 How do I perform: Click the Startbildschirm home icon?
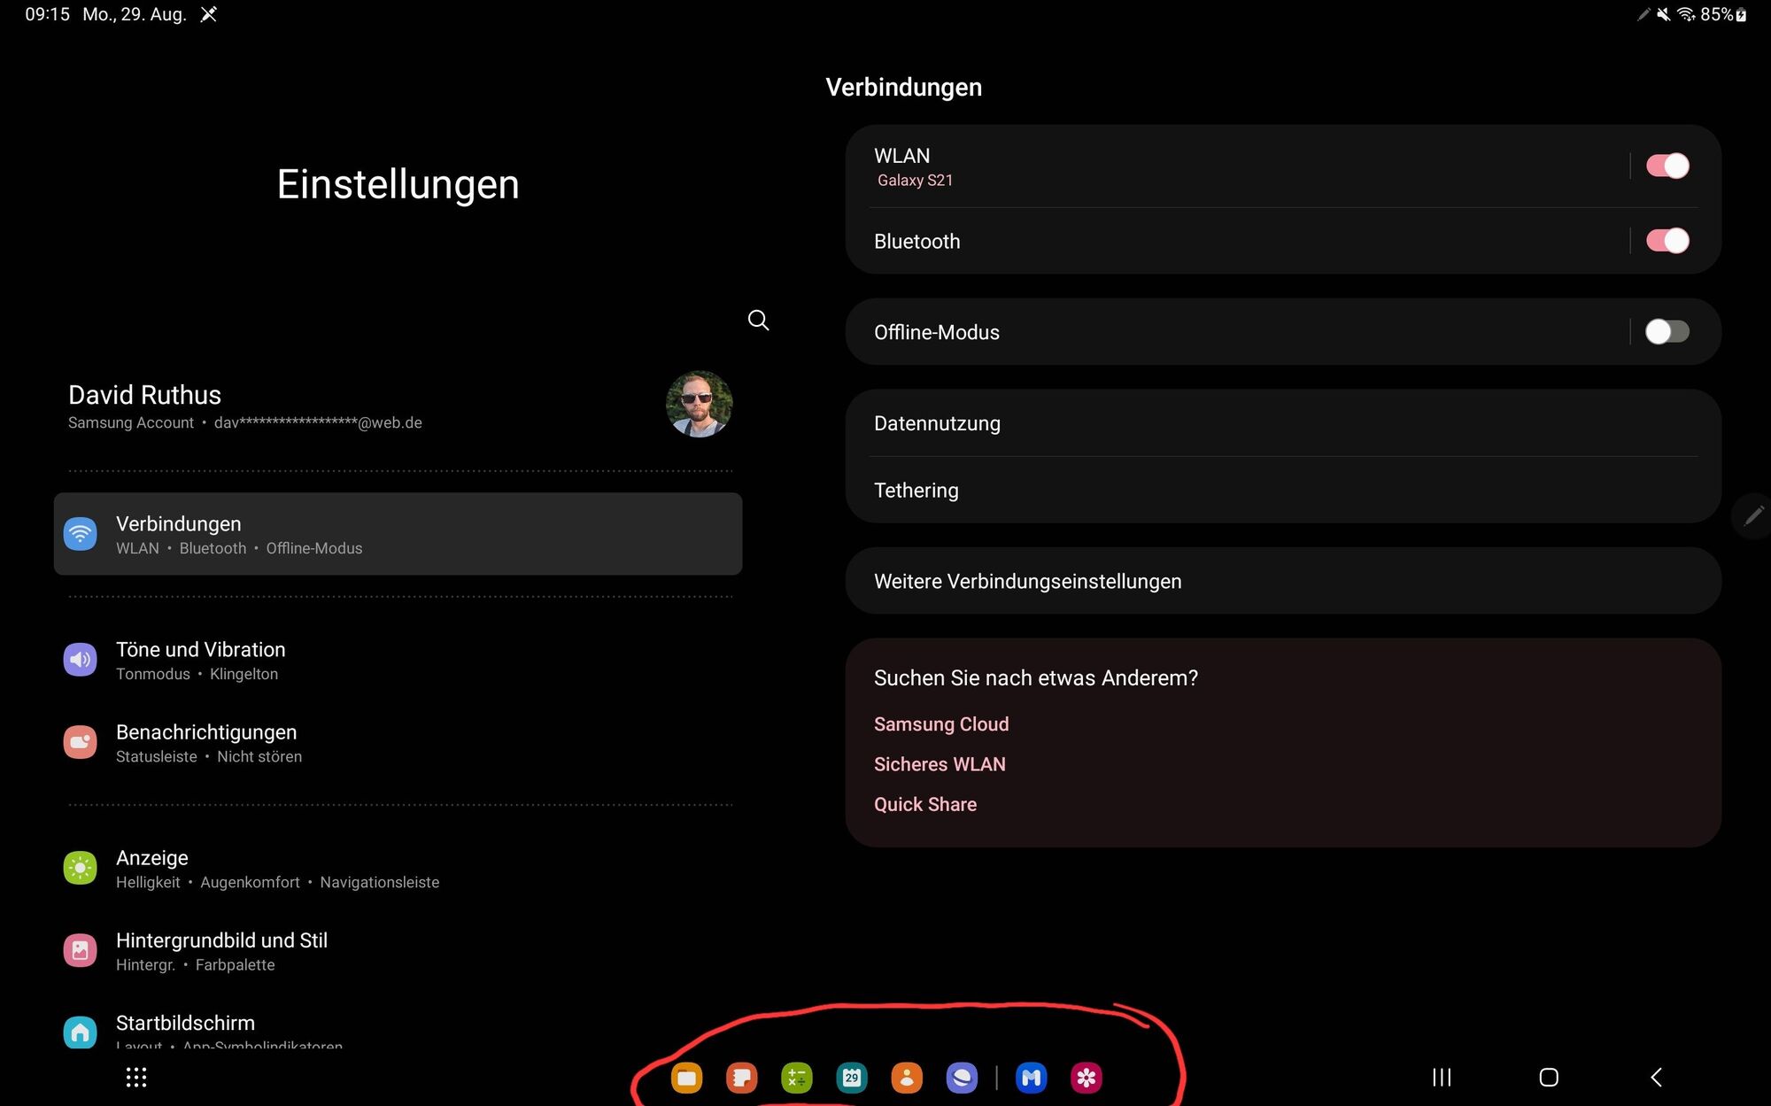[x=80, y=1033]
